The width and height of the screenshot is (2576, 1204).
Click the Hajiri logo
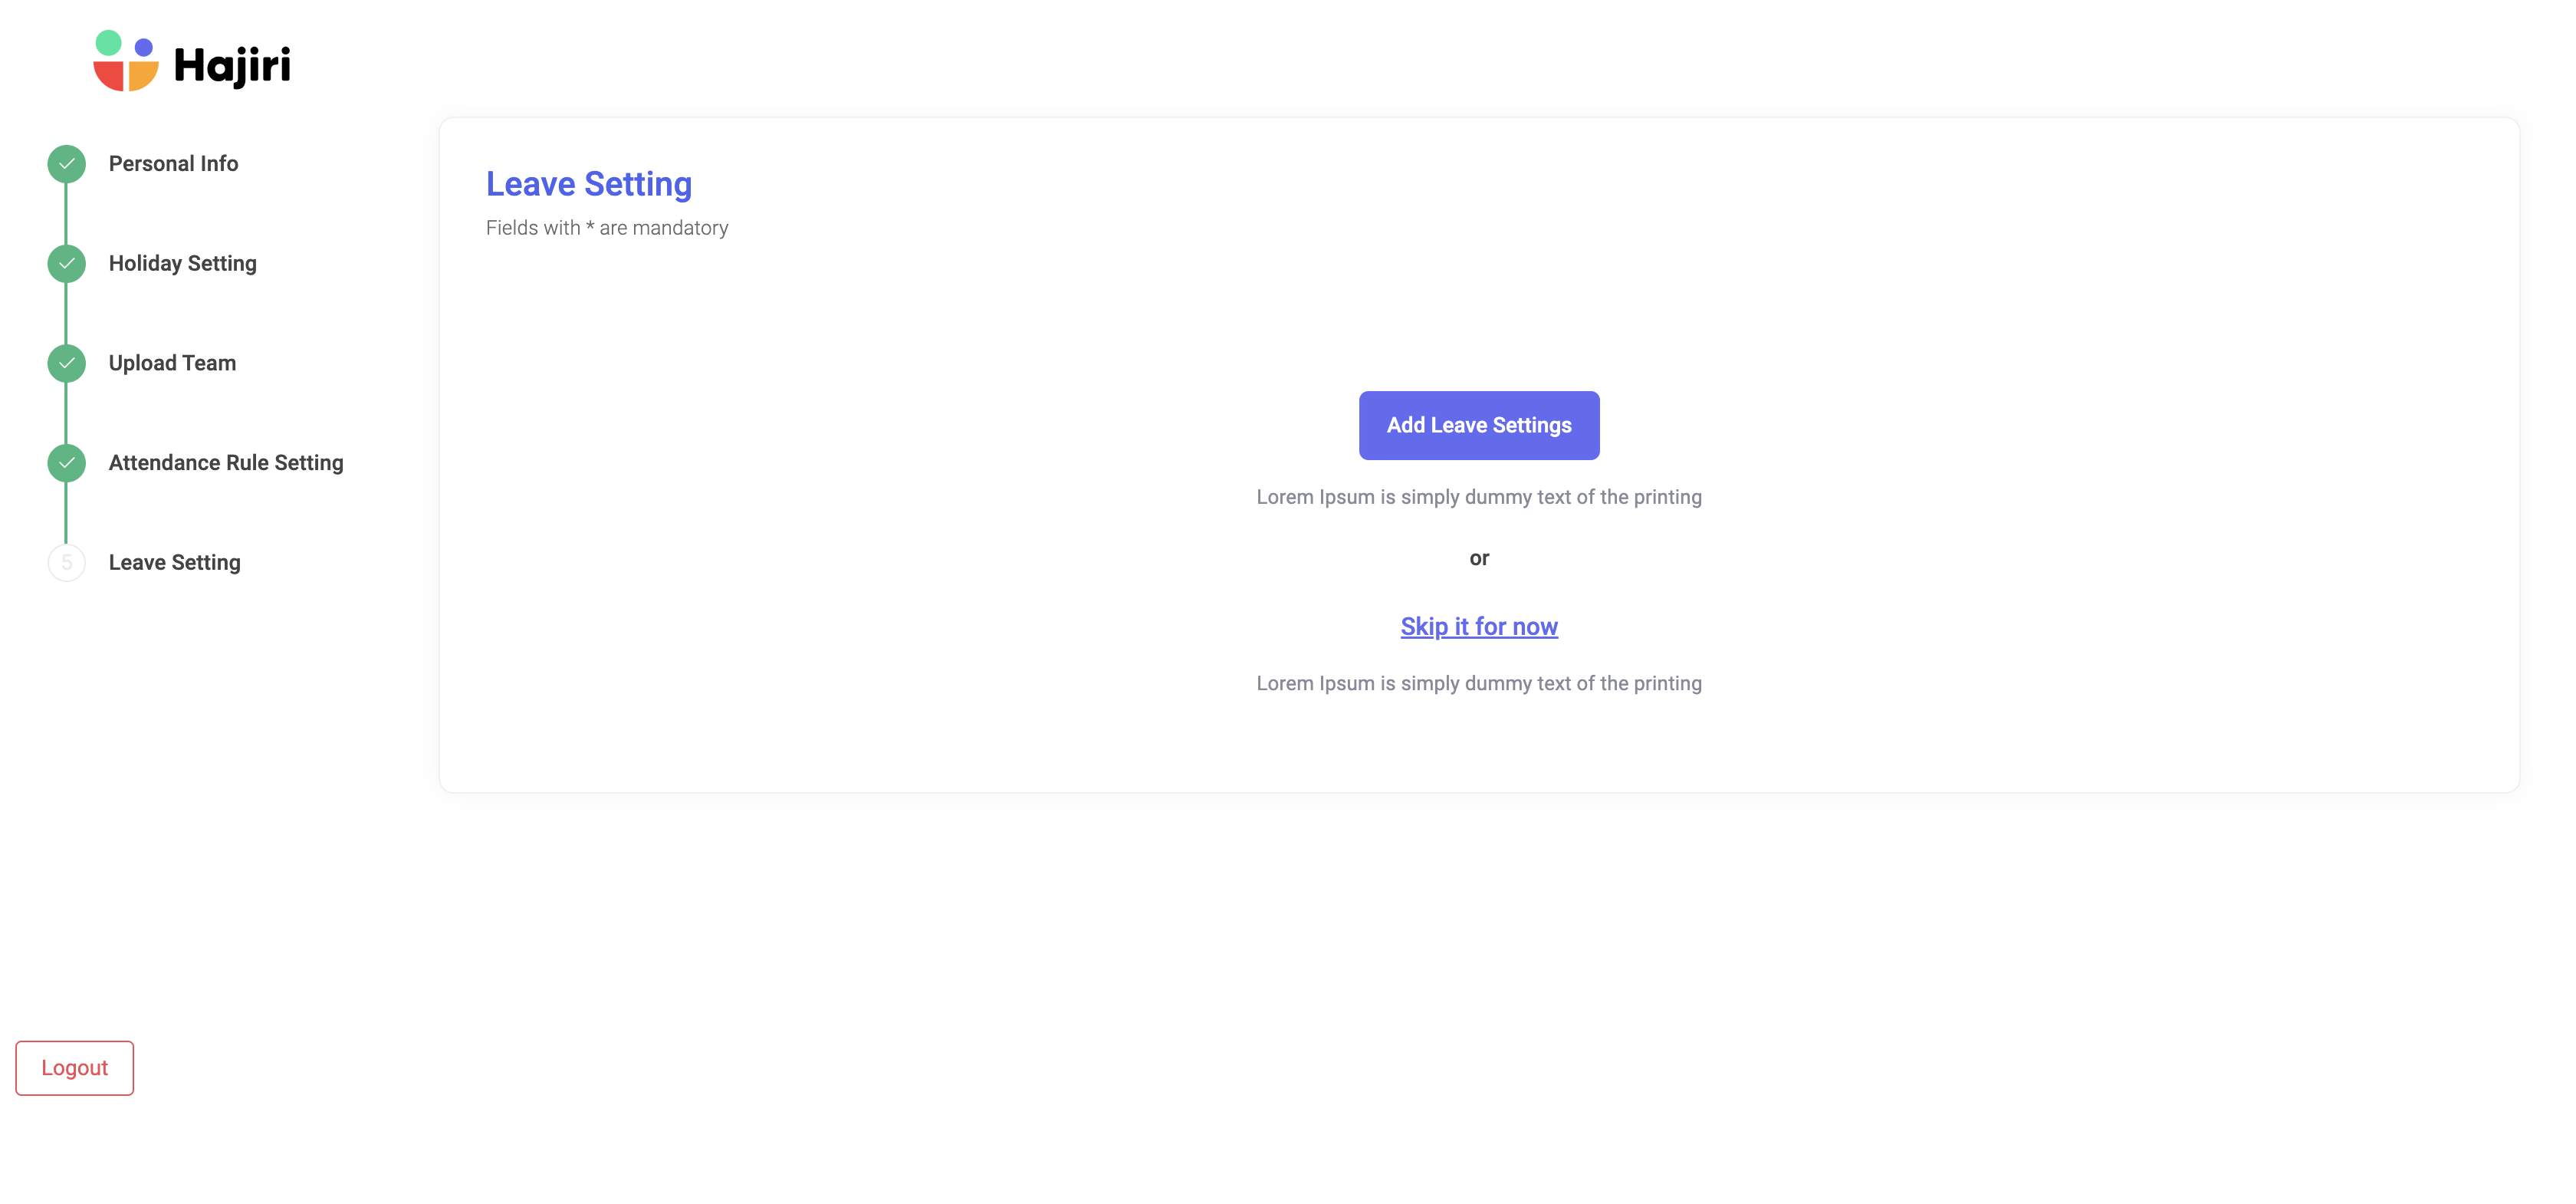tap(192, 61)
